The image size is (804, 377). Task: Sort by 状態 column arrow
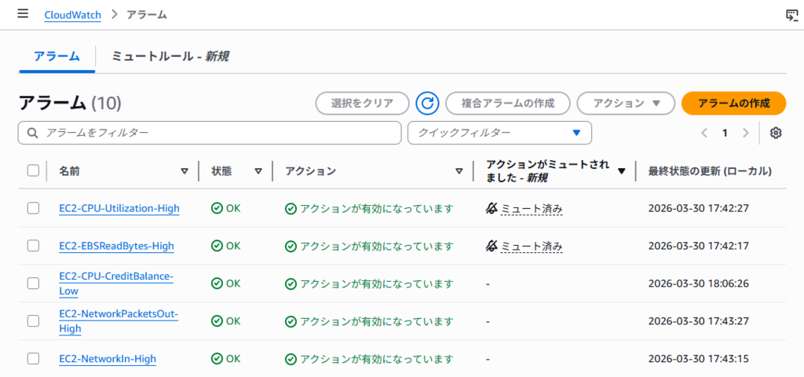(x=258, y=171)
